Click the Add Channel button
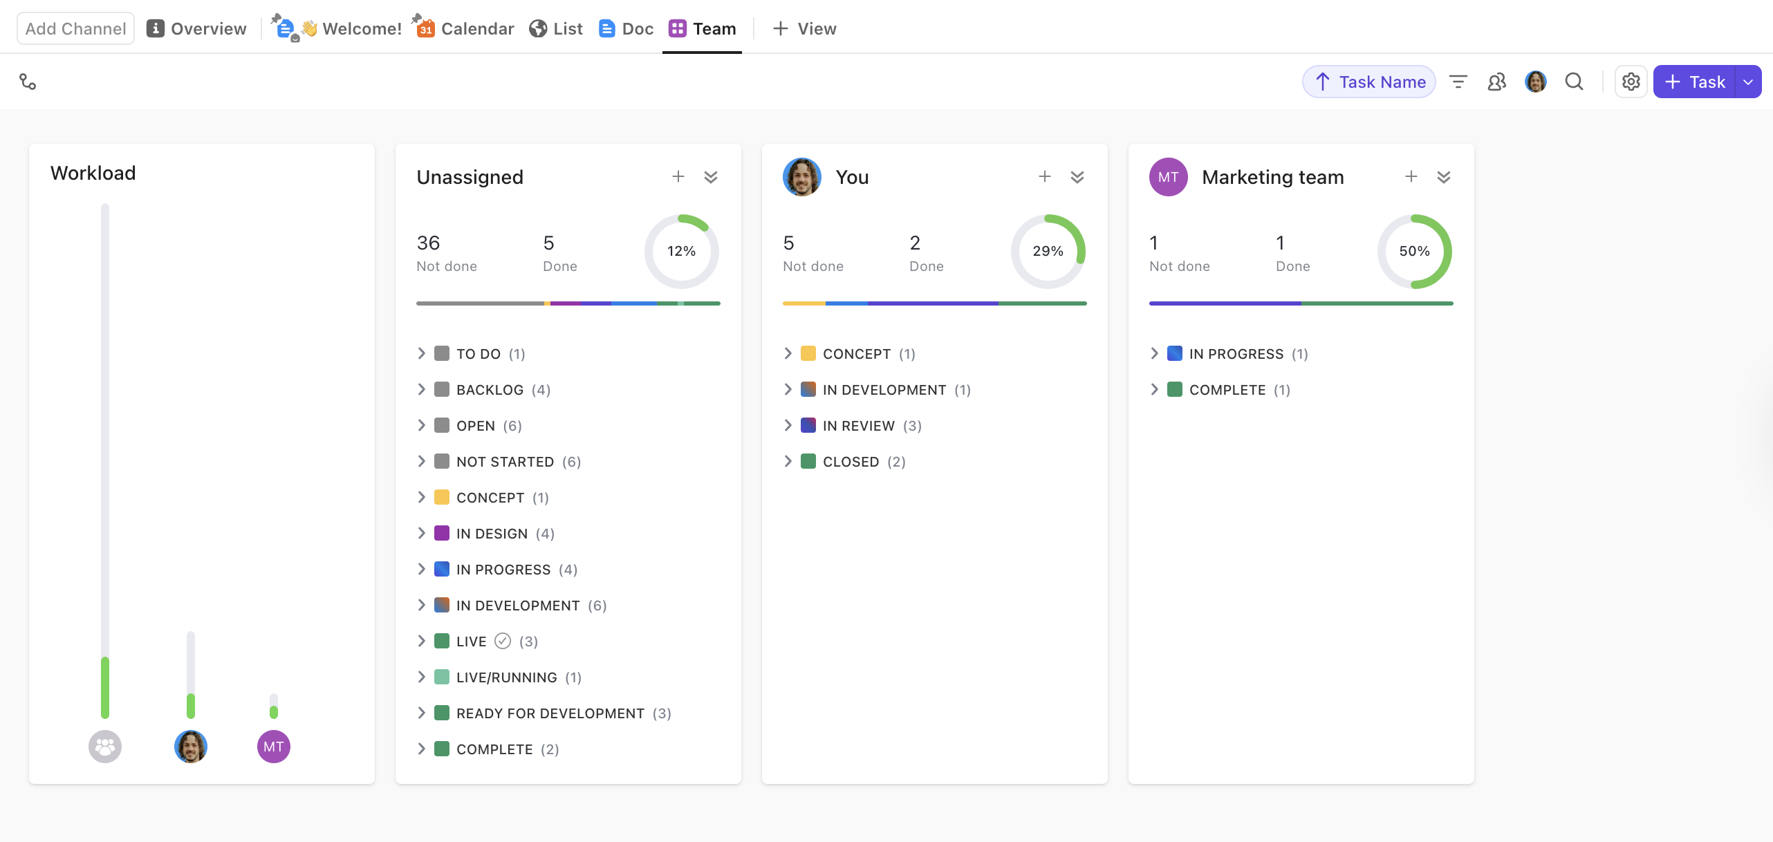 (x=75, y=28)
